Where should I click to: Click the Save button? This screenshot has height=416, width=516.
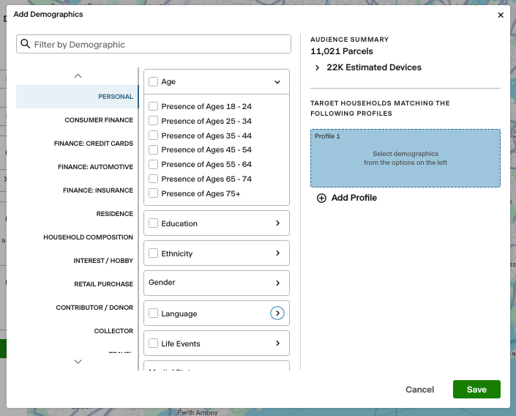[x=476, y=390]
